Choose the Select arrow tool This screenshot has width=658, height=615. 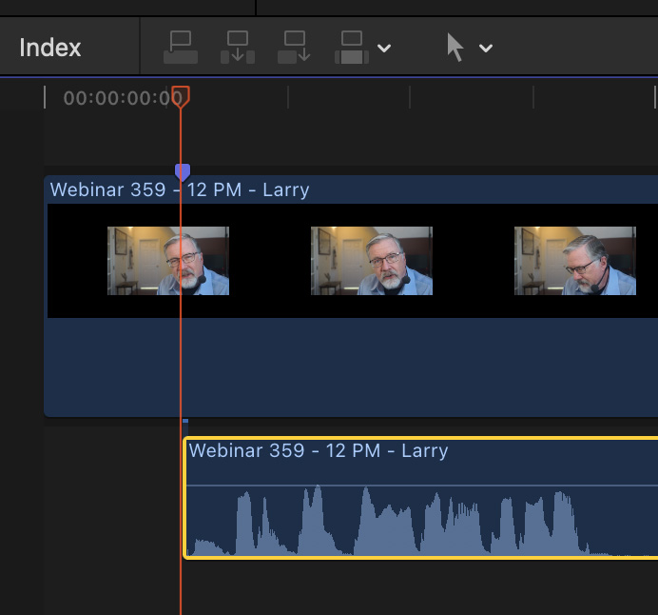(x=456, y=47)
